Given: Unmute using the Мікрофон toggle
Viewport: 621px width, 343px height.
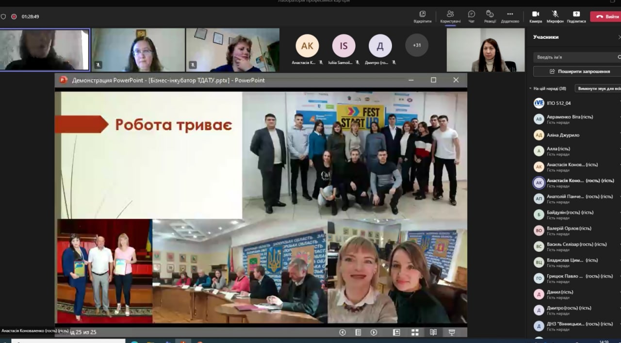Looking at the screenshot, I should (555, 16).
